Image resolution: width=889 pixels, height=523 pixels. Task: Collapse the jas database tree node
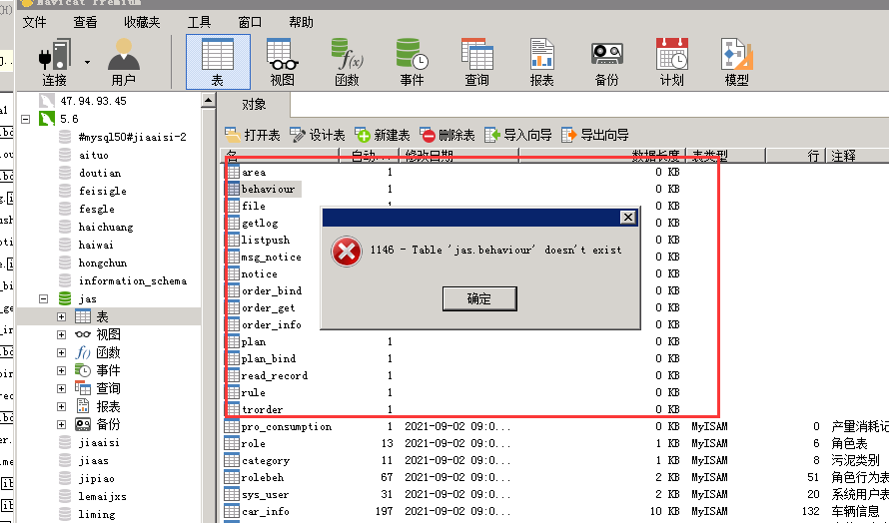[x=44, y=298]
